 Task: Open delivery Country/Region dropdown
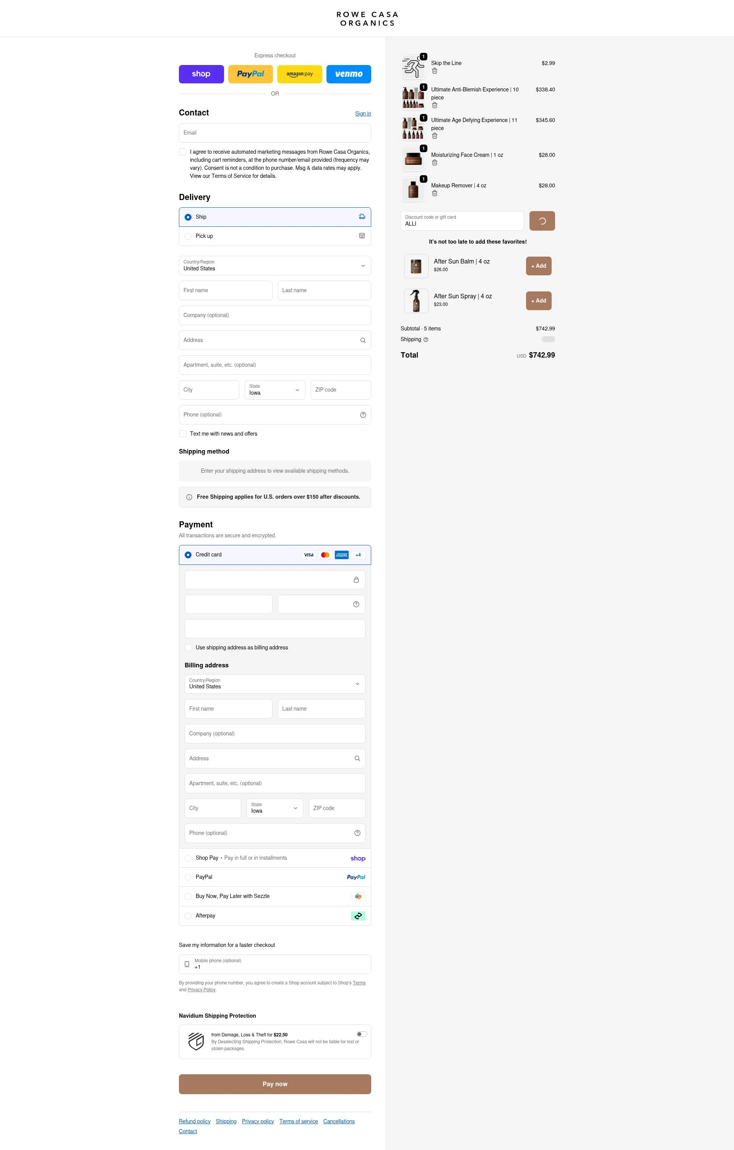tap(275, 266)
